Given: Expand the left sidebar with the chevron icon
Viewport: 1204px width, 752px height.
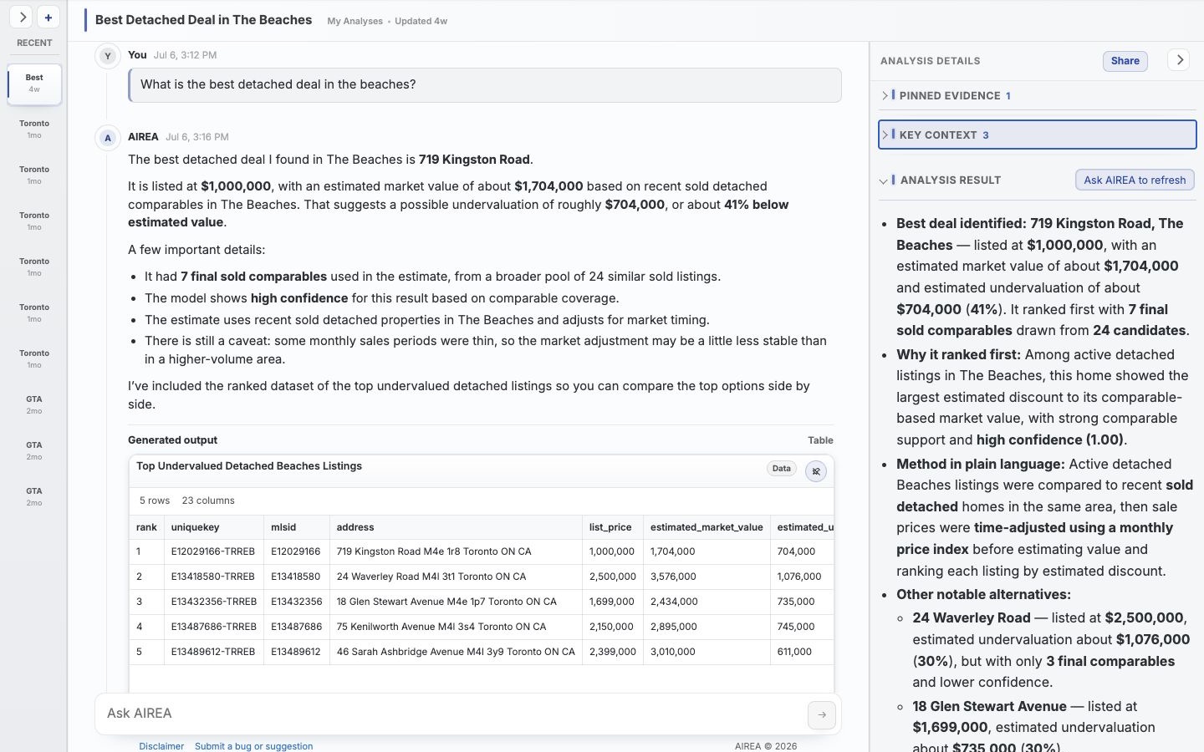Looking at the screenshot, I should [22, 17].
